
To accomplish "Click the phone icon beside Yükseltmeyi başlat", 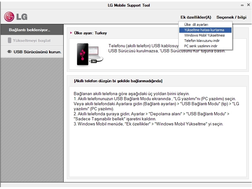I will tap(9, 40).
